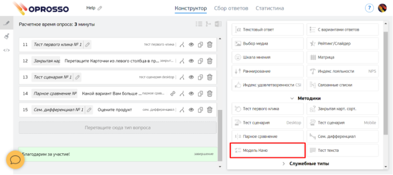The height and width of the screenshot is (175, 393).
Task: Open branching for question 11
Action: point(182,45)
